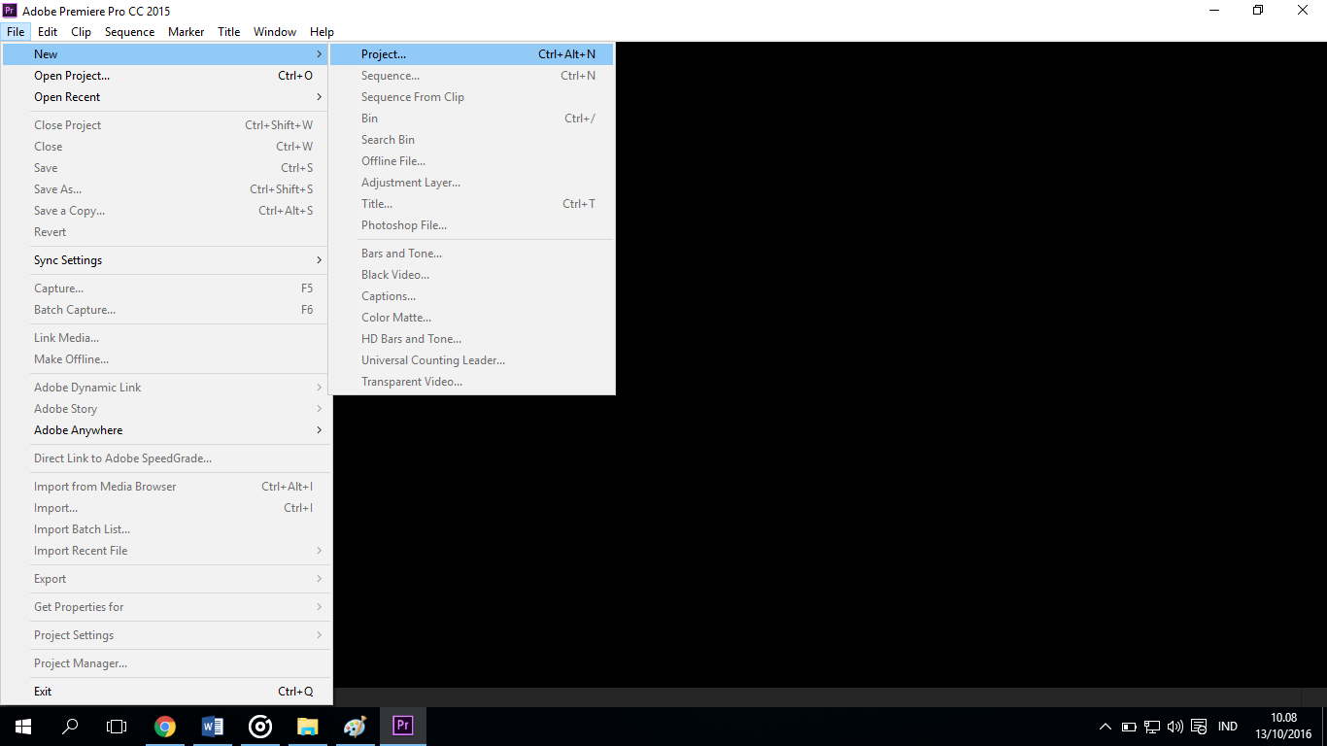Click the Captions... entry

[472, 296]
